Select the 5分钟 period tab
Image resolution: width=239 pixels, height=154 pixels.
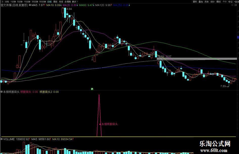coord(20,2)
